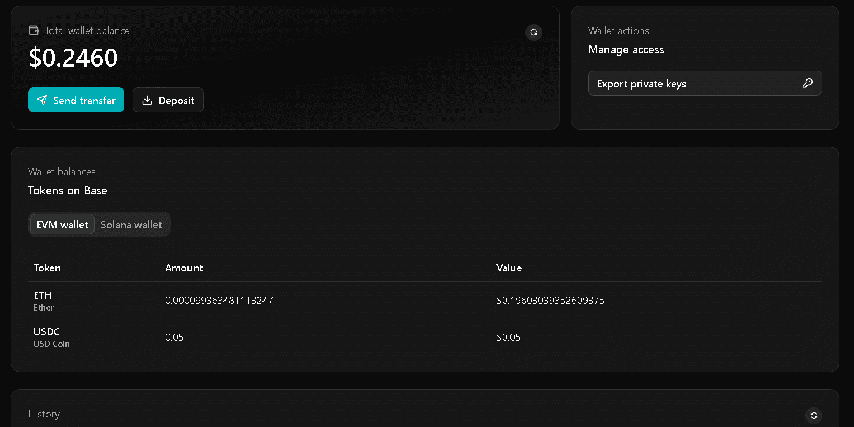Expand the History section
The image size is (854, 427).
coord(44,414)
